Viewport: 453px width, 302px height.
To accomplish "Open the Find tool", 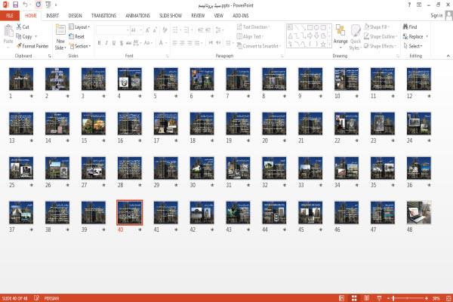I will coord(410,27).
